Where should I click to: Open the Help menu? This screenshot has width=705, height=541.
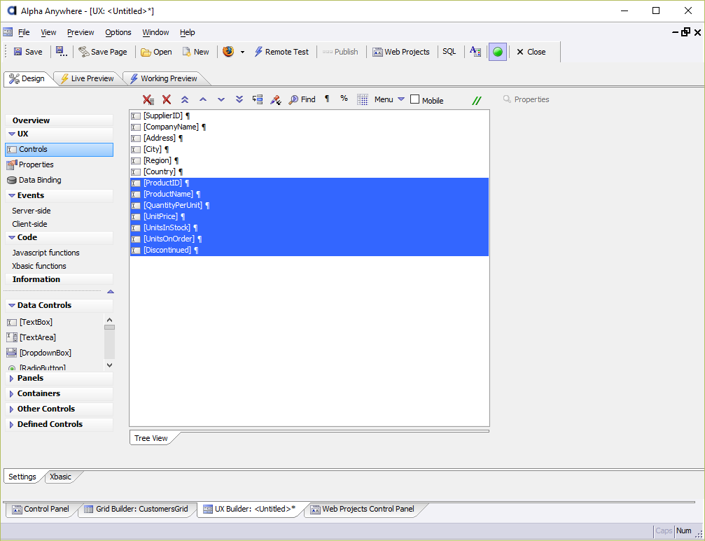[188, 32]
